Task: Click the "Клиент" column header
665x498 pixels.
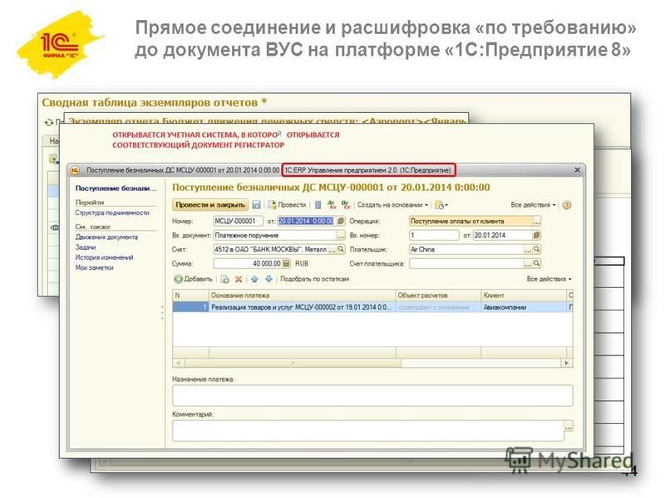Action: click(525, 295)
